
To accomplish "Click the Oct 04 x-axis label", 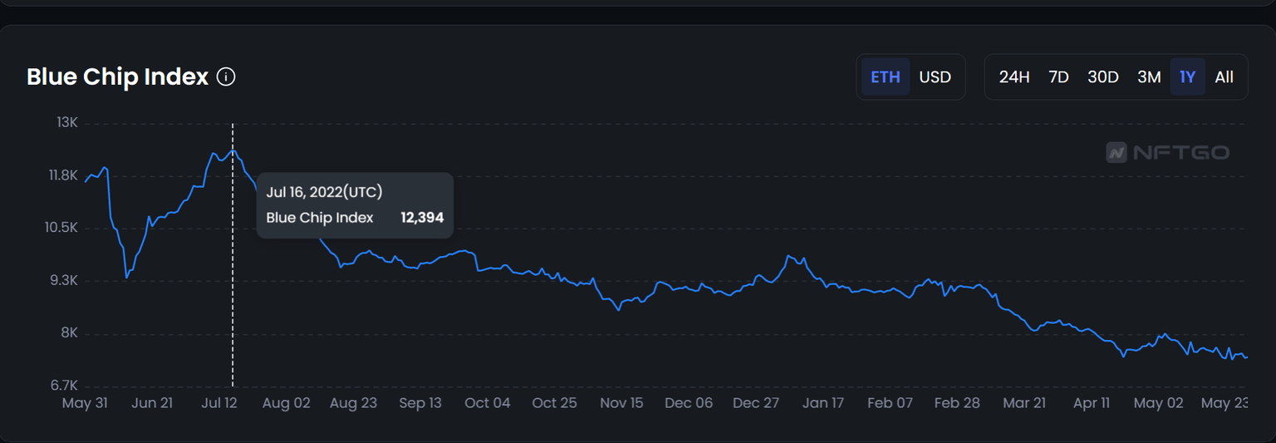I will coord(488,403).
